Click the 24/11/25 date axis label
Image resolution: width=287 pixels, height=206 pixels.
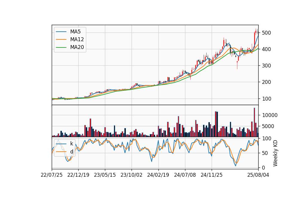(212, 175)
